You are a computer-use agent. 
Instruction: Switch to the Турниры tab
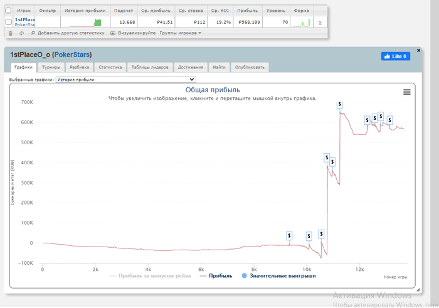tap(50, 66)
